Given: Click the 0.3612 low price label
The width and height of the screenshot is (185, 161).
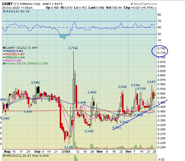Looking at the screenshot, I should (124, 122).
